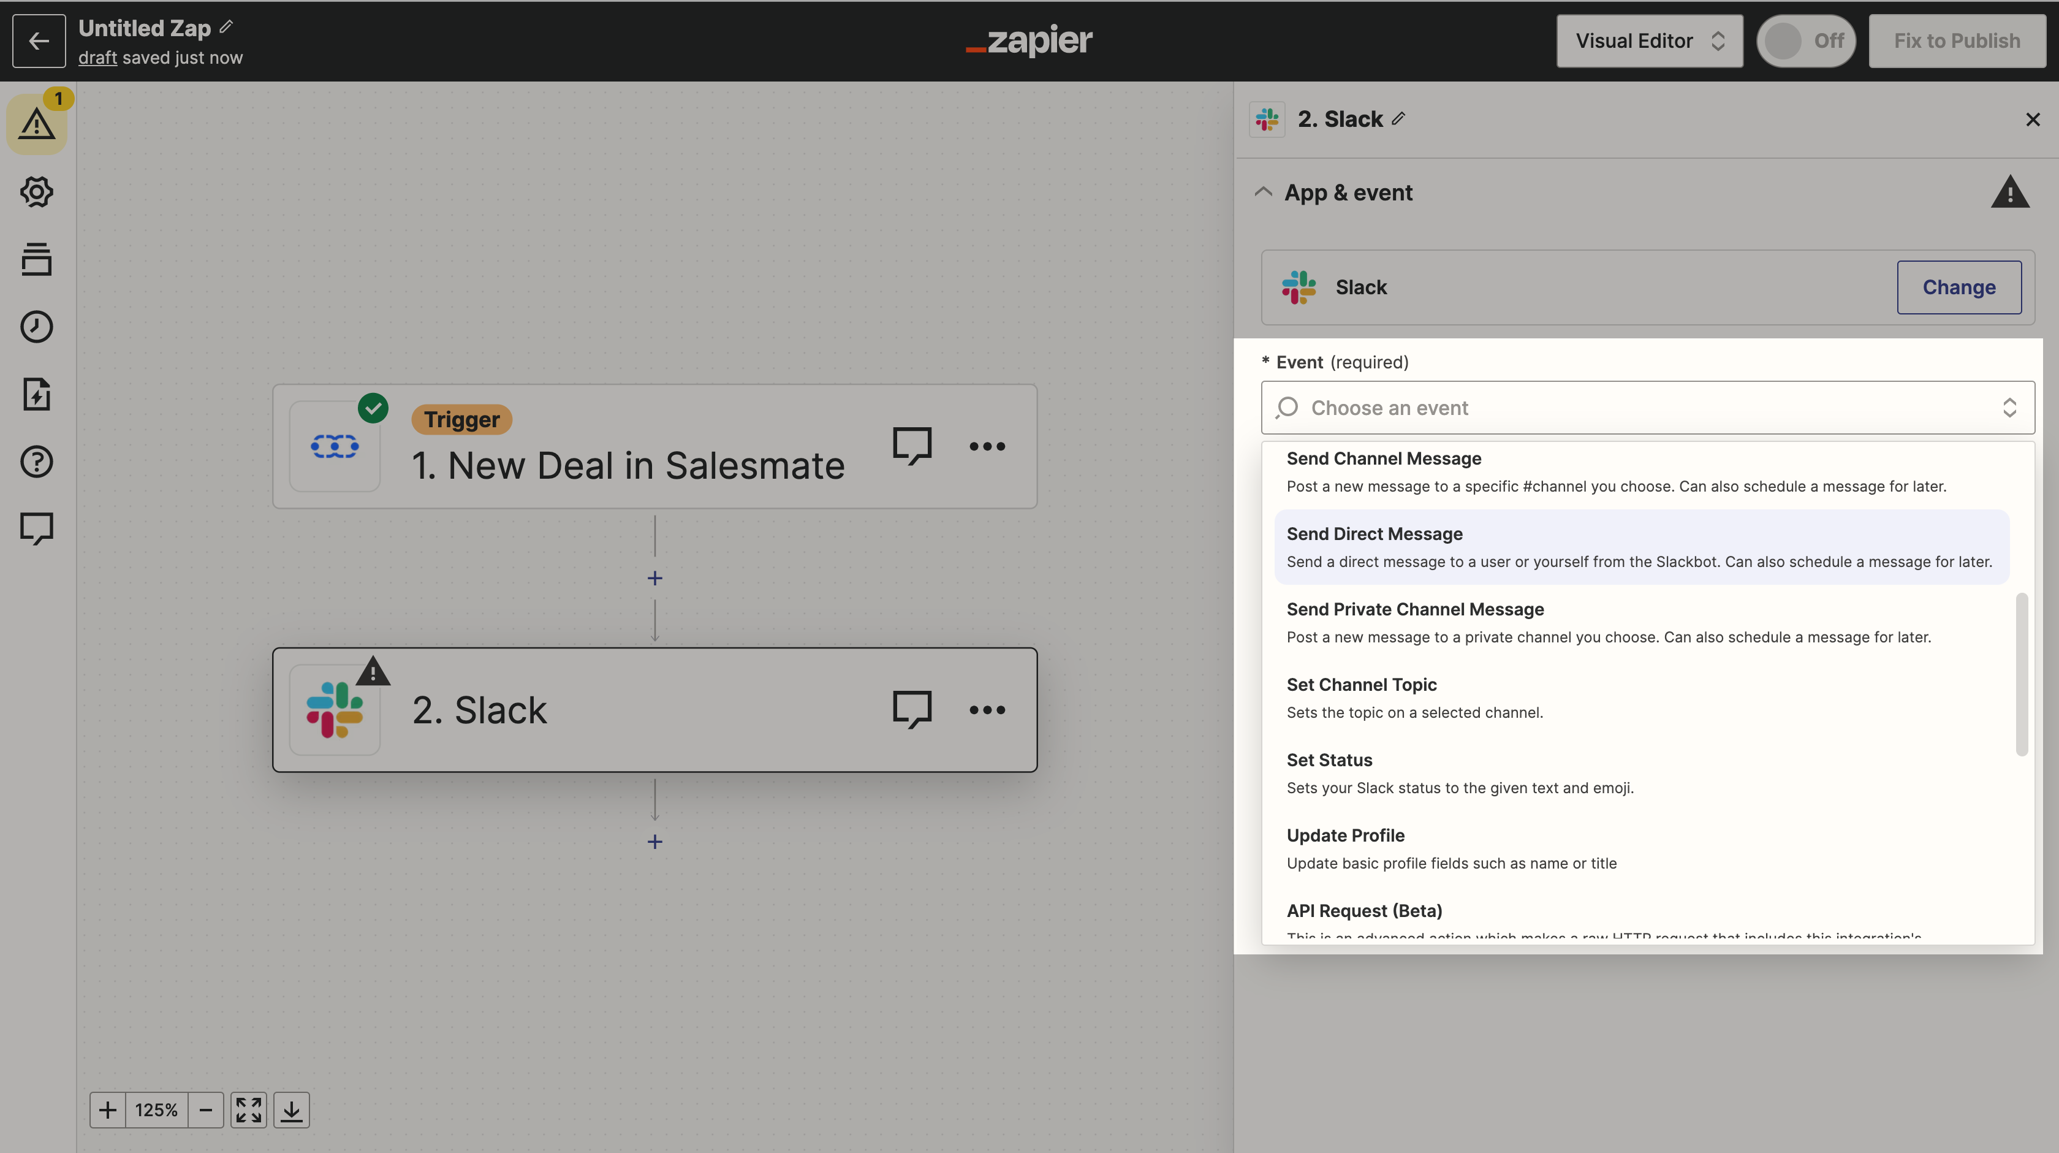Screen dimensions: 2059x1153
Task: Click the draft link under Zap title
Action: coord(97,58)
